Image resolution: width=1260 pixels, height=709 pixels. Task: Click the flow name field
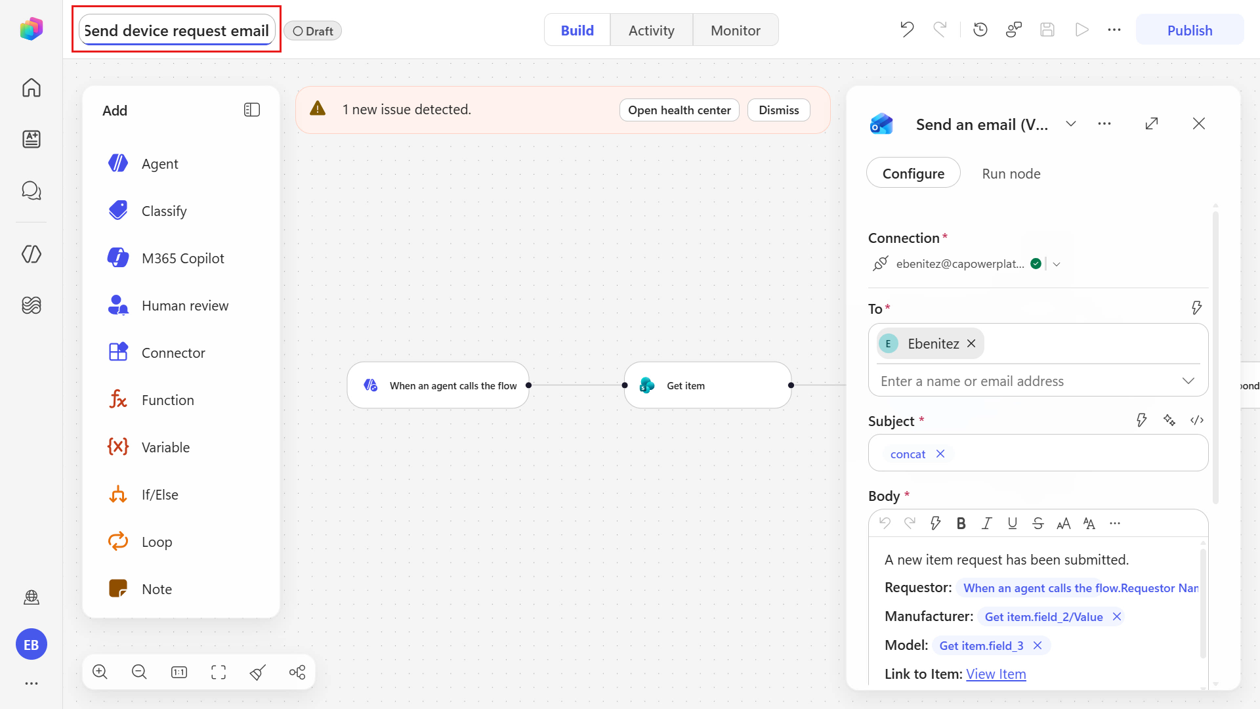[x=177, y=30]
